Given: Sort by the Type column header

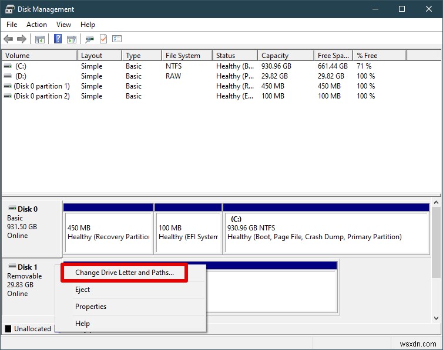Looking at the screenshot, I should pyautogui.click(x=142, y=56).
